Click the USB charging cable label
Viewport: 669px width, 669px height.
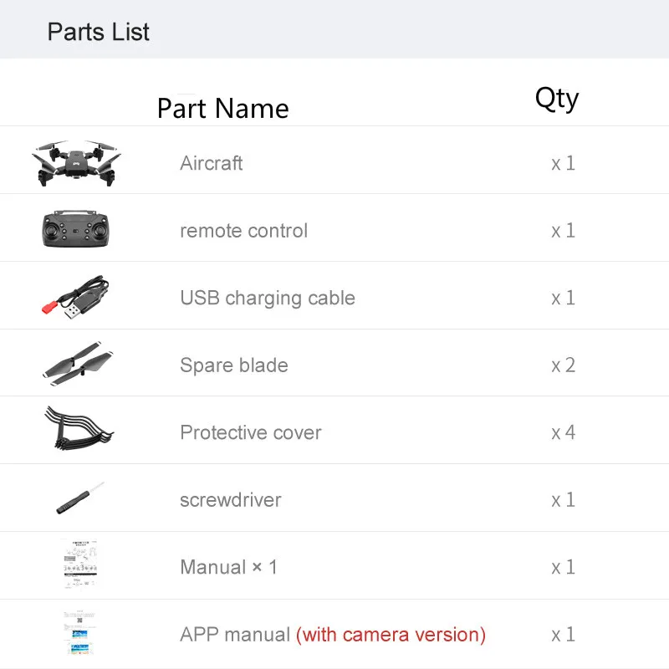[x=268, y=299]
